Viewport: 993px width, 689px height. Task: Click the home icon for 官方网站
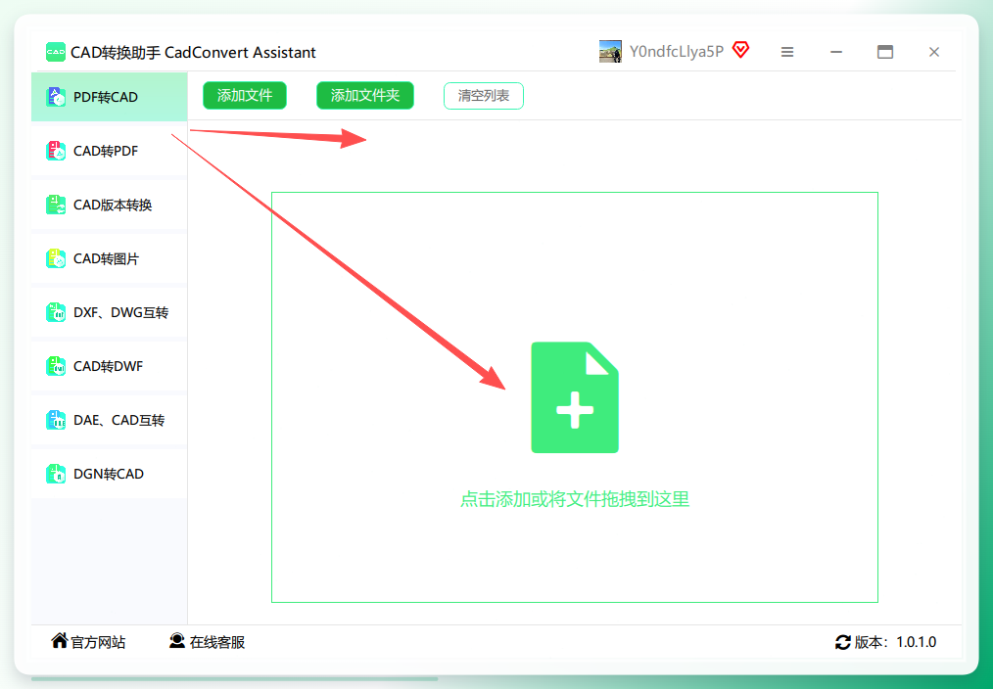(x=60, y=640)
